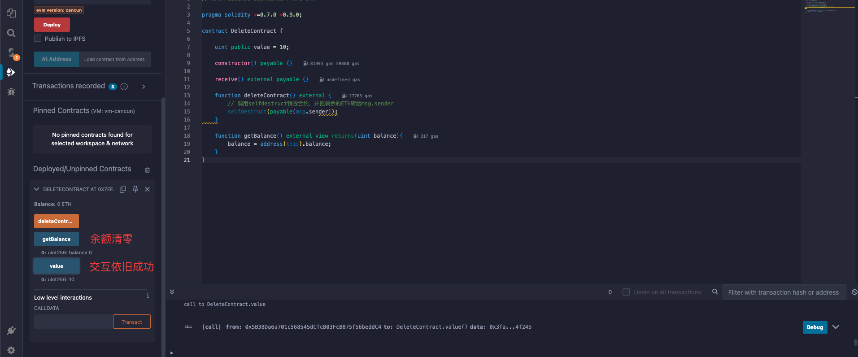
Task: Open the Plugin manager plug icon
Action: pos(11,331)
